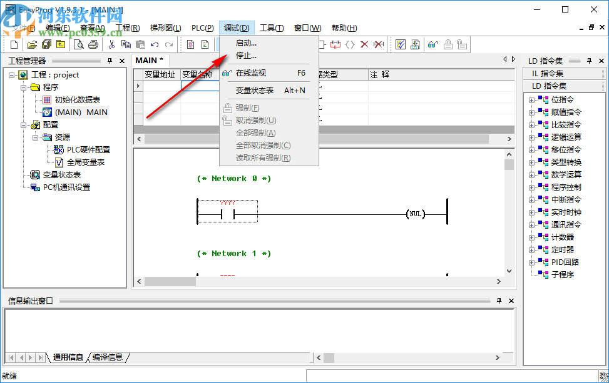Click the variable table scroll right arrow
Viewport: 609px width, 383px height.
(x=509, y=139)
